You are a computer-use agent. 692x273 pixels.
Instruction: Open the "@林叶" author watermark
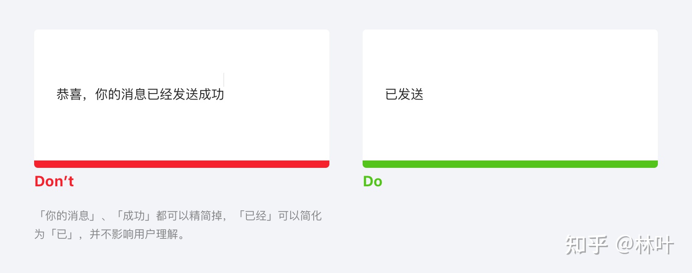645,244
